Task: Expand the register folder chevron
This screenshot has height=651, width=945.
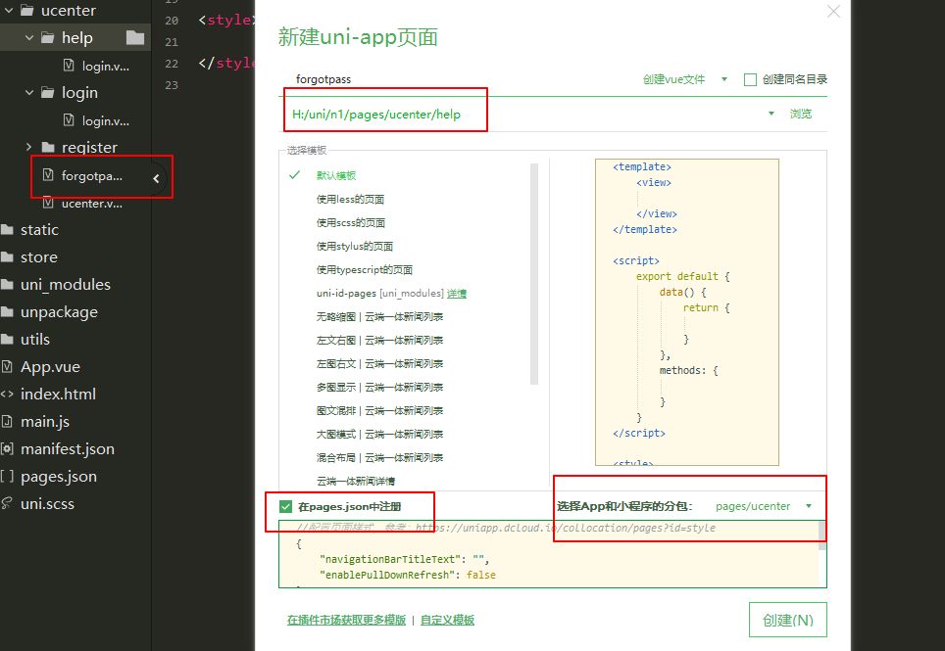Action: 28,147
